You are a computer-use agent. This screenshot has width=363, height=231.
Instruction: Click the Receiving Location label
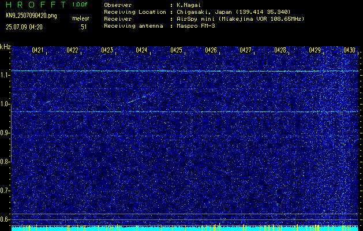(134, 12)
